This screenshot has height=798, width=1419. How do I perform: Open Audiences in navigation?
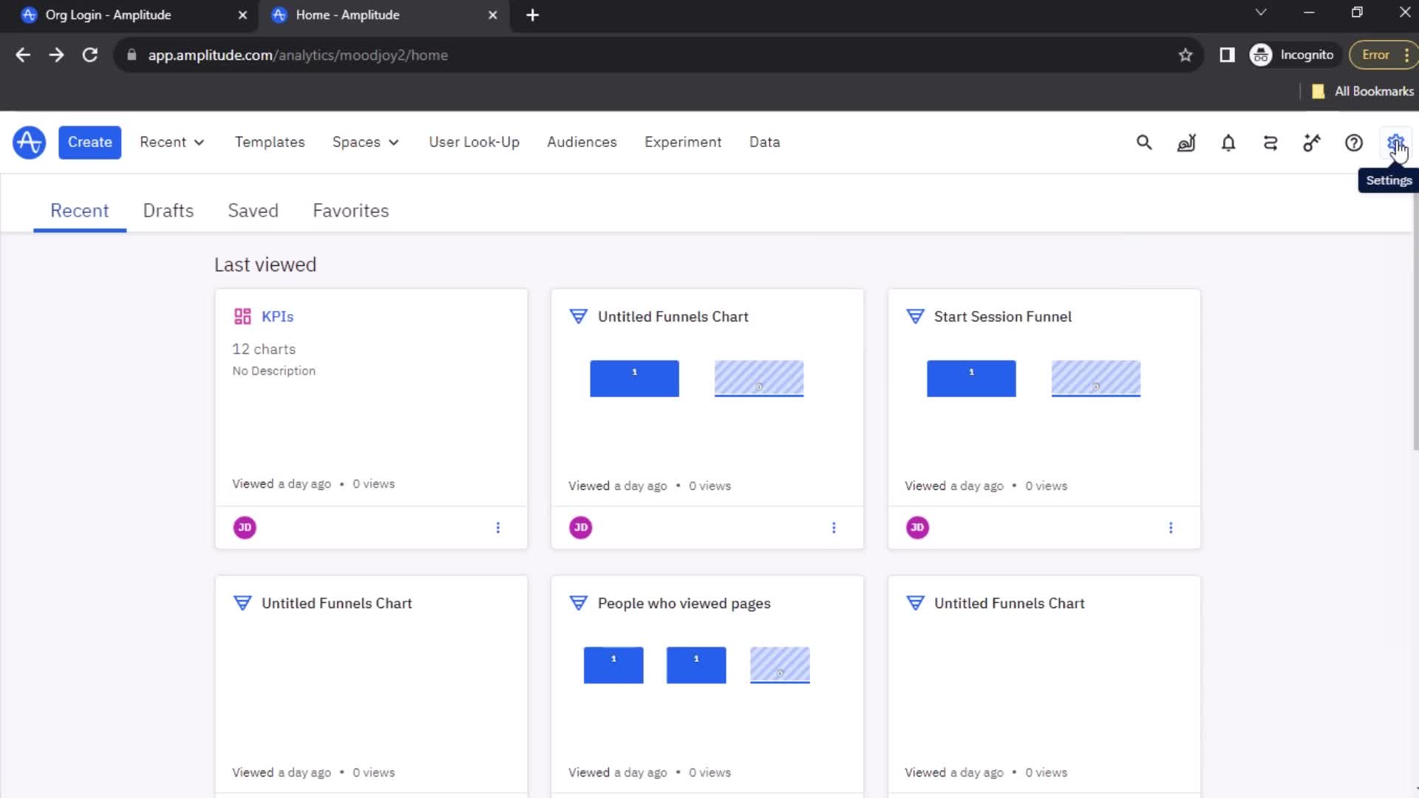[x=582, y=142]
